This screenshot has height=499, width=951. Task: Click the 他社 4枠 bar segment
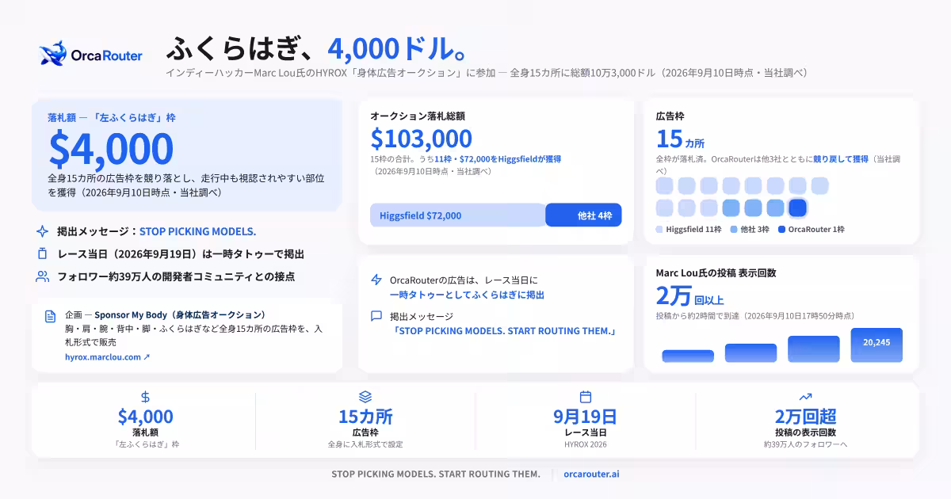[x=584, y=215]
